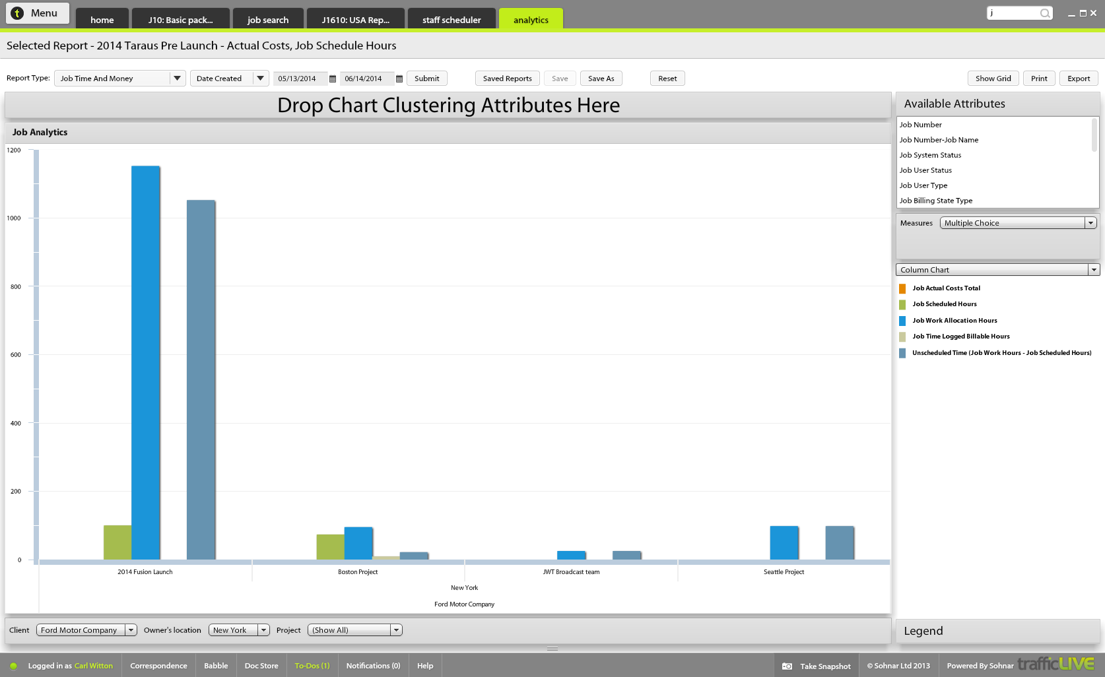Toggle Job Scheduled Hours legend series
Screen dimensions: 1105x677
click(x=944, y=304)
